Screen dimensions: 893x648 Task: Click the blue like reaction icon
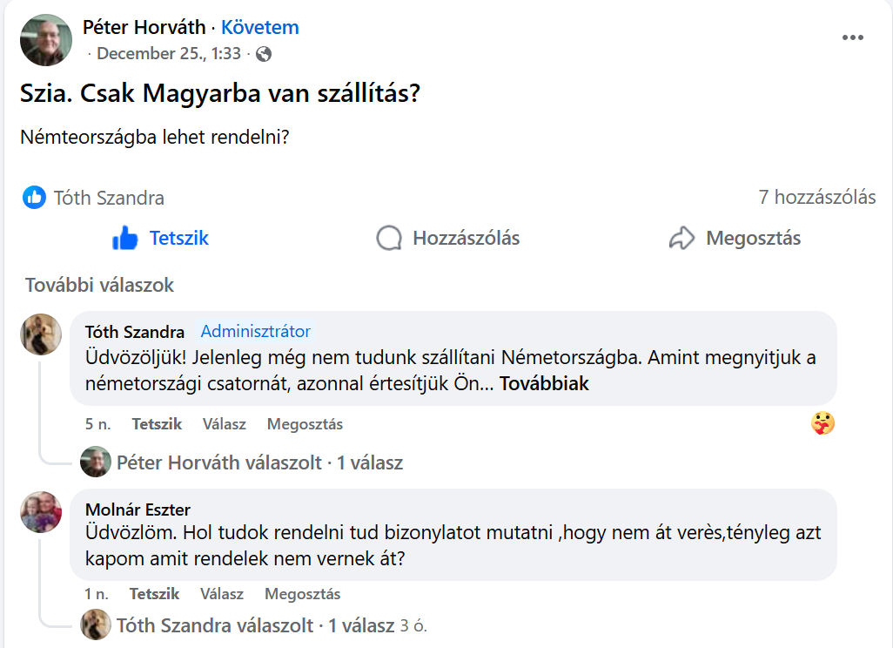[x=34, y=198]
